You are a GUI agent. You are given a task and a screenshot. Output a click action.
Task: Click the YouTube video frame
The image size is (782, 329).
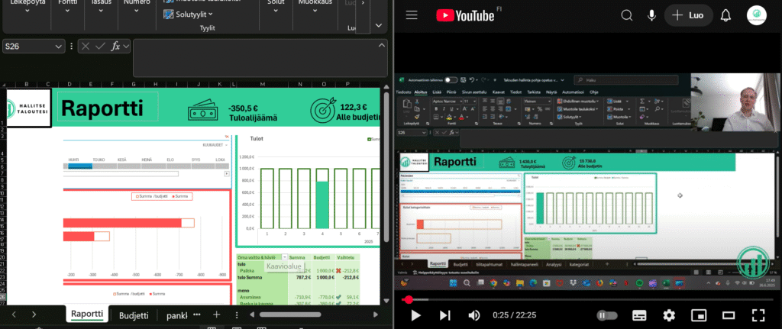(x=589, y=182)
